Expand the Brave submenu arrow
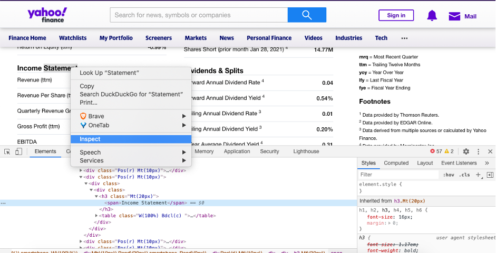Image resolution: width=496 pixels, height=253 pixels. [184, 116]
